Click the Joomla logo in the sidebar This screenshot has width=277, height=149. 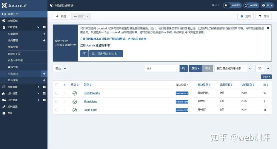tap(14, 5)
